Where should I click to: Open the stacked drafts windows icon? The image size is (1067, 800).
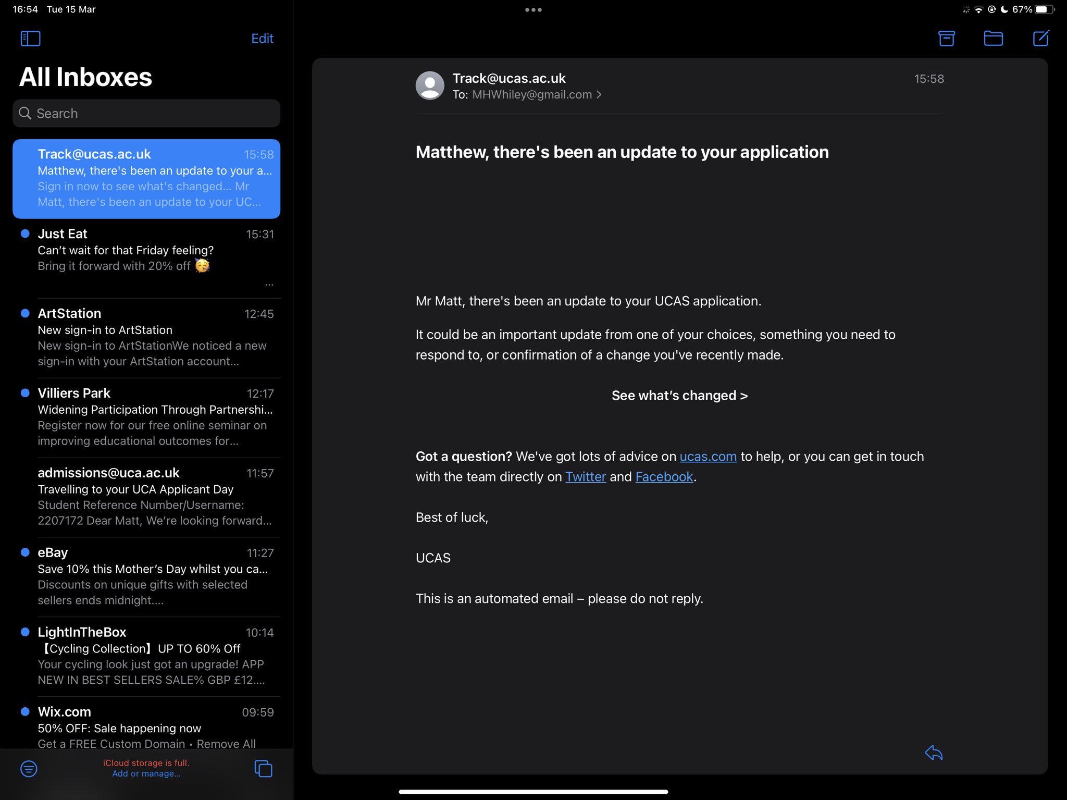click(x=263, y=768)
